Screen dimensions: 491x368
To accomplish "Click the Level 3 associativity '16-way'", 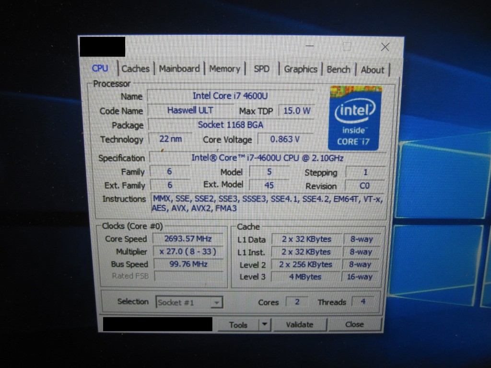I will tap(360, 276).
